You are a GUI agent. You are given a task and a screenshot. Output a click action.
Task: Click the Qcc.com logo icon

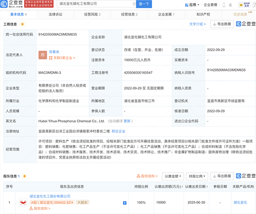pos(4,4)
